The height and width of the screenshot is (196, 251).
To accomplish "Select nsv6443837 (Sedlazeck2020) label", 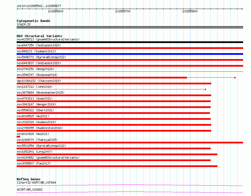I will tap(39, 63).
